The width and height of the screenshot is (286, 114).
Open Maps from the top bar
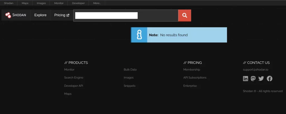25,3
